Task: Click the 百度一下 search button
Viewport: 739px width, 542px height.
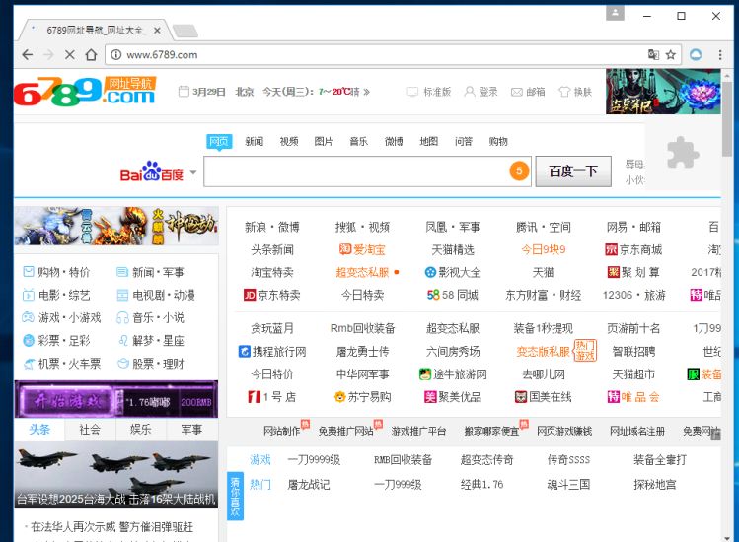Action: (573, 171)
